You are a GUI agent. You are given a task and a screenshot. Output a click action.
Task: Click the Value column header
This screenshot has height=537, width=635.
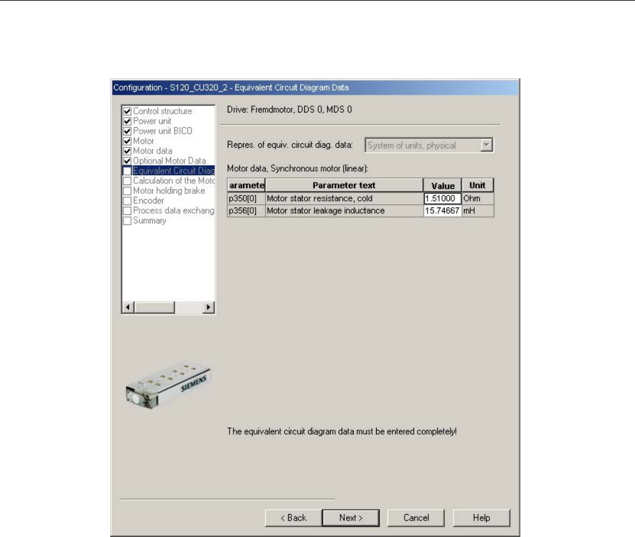point(442,186)
